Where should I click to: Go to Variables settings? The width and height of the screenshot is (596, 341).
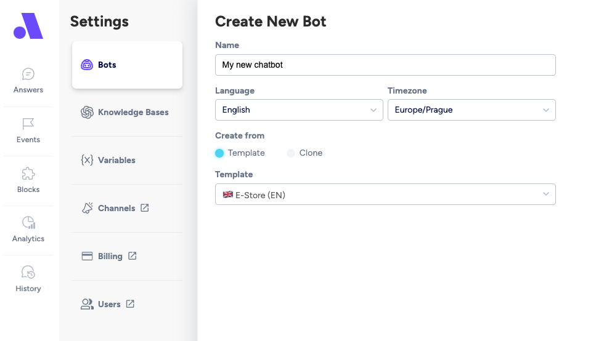pyautogui.click(x=127, y=160)
